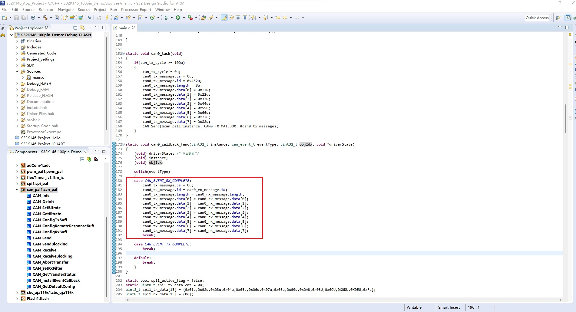Click the Open Perspective icon
The height and width of the screenshot is (312, 576).
558,18
